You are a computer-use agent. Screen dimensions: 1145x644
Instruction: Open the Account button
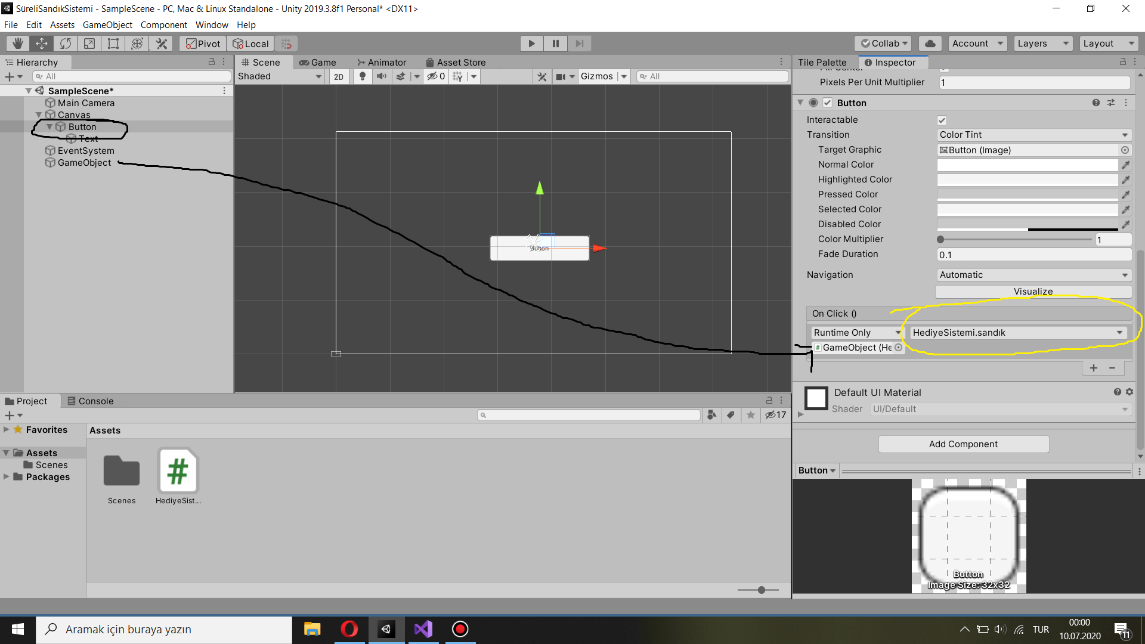[977, 44]
